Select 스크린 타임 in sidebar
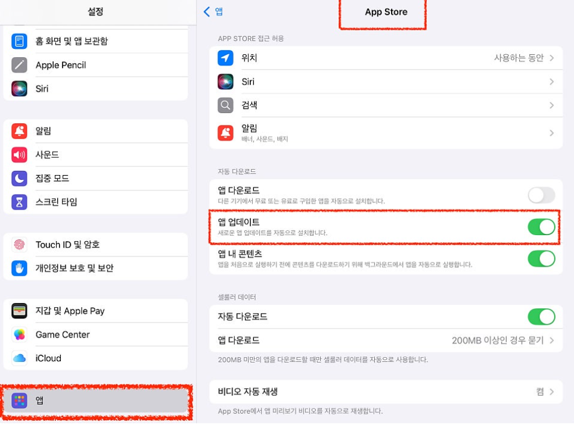Viewport: 574px width, 428px height. (95, 202)
